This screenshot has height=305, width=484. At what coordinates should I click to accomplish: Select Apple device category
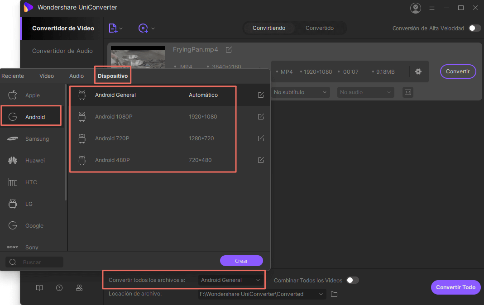click(x=32, y=95)
